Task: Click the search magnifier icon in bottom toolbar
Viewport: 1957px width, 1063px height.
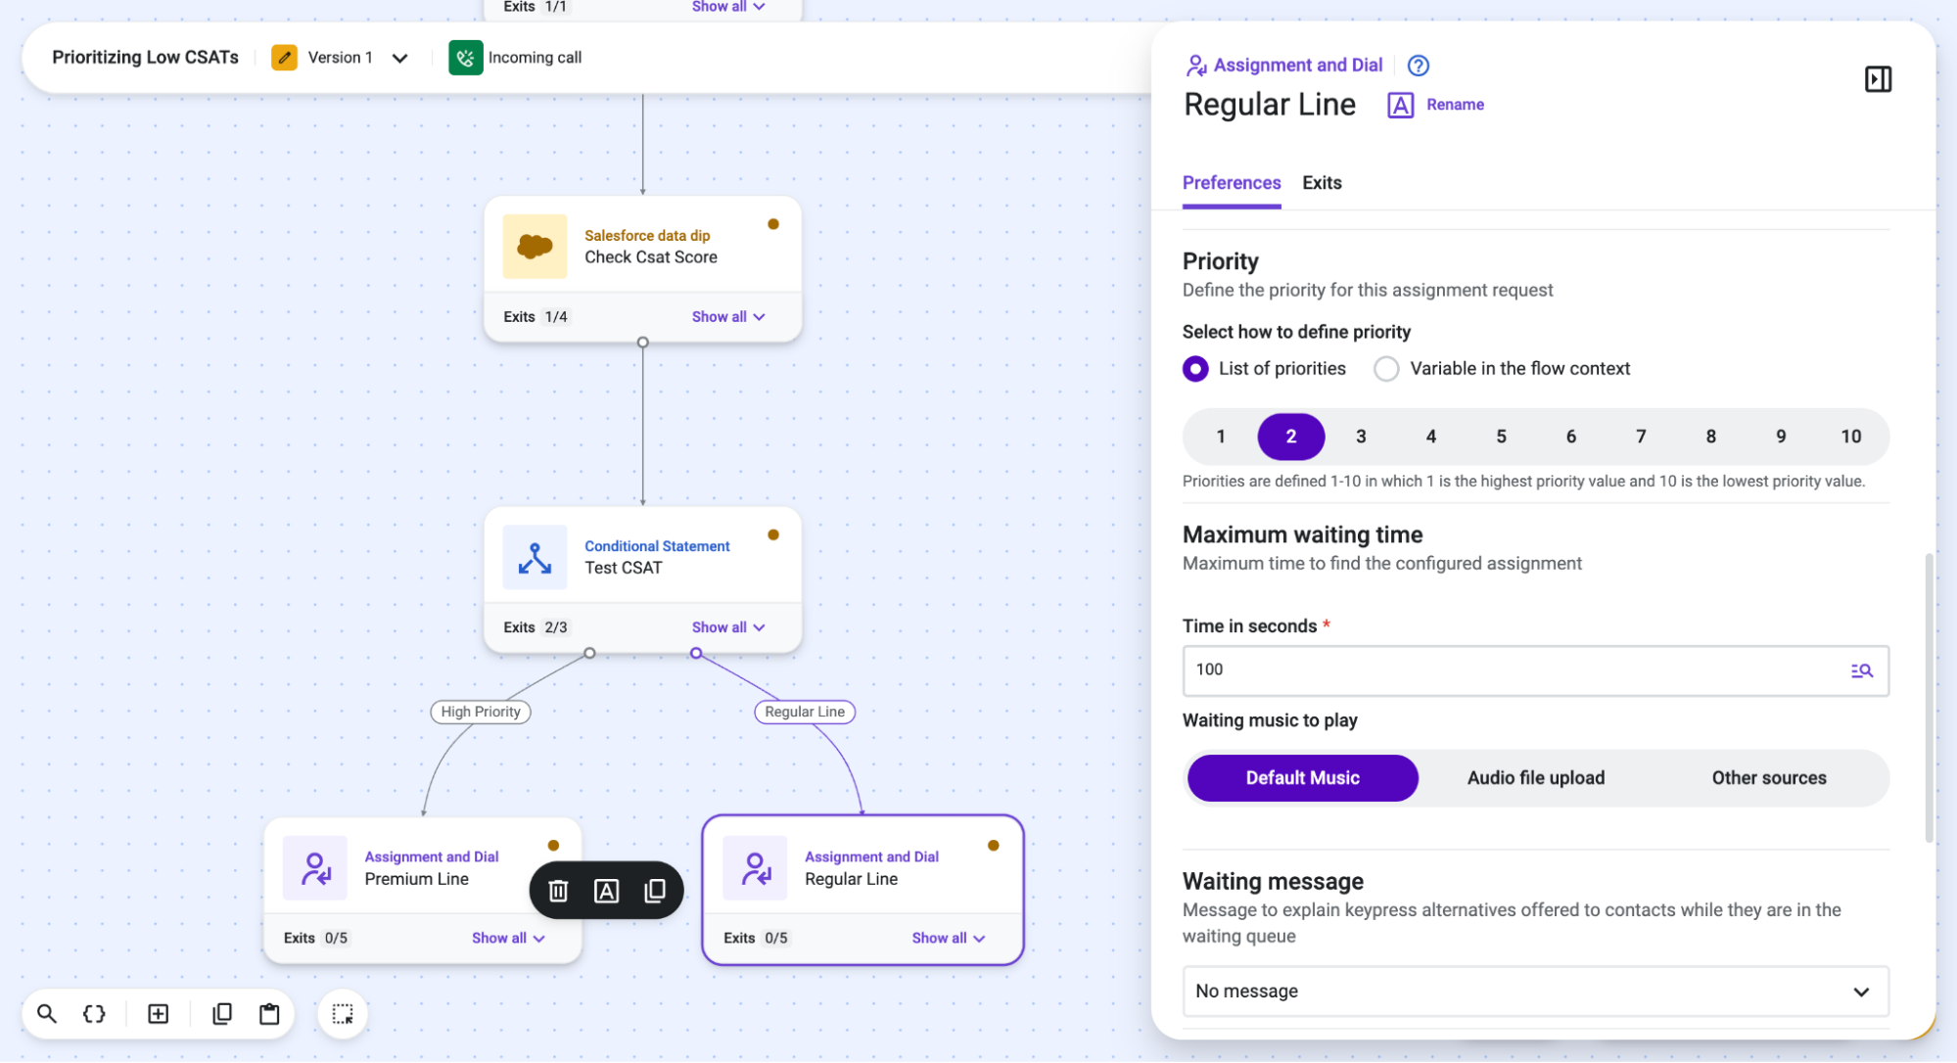Action: (46, 1013)
